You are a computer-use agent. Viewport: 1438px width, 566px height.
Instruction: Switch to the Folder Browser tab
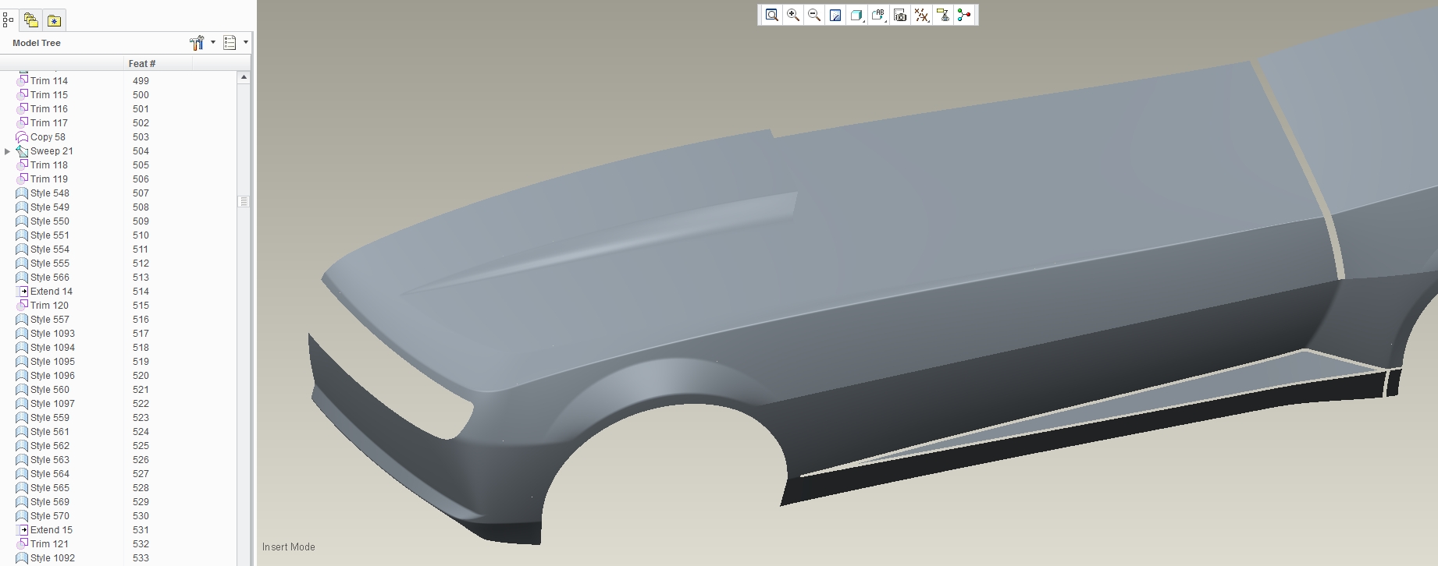click(30, 20)
